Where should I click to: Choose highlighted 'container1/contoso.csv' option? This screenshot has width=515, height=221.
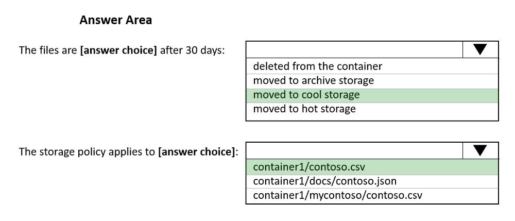click(372, 167)
